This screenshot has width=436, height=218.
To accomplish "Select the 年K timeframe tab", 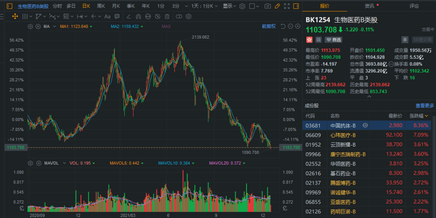I will pyautogui.click(x=146, y=6).
